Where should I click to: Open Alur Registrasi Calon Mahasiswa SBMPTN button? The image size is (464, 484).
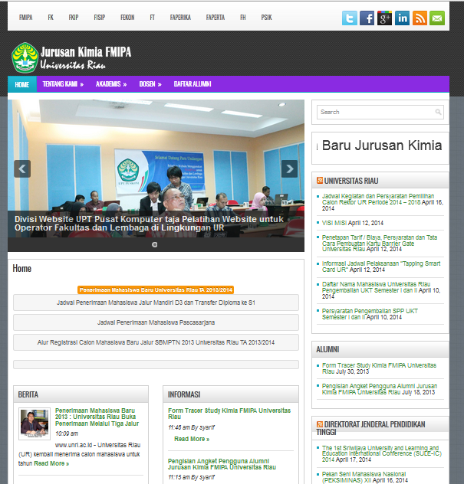[x=156, y=342]
